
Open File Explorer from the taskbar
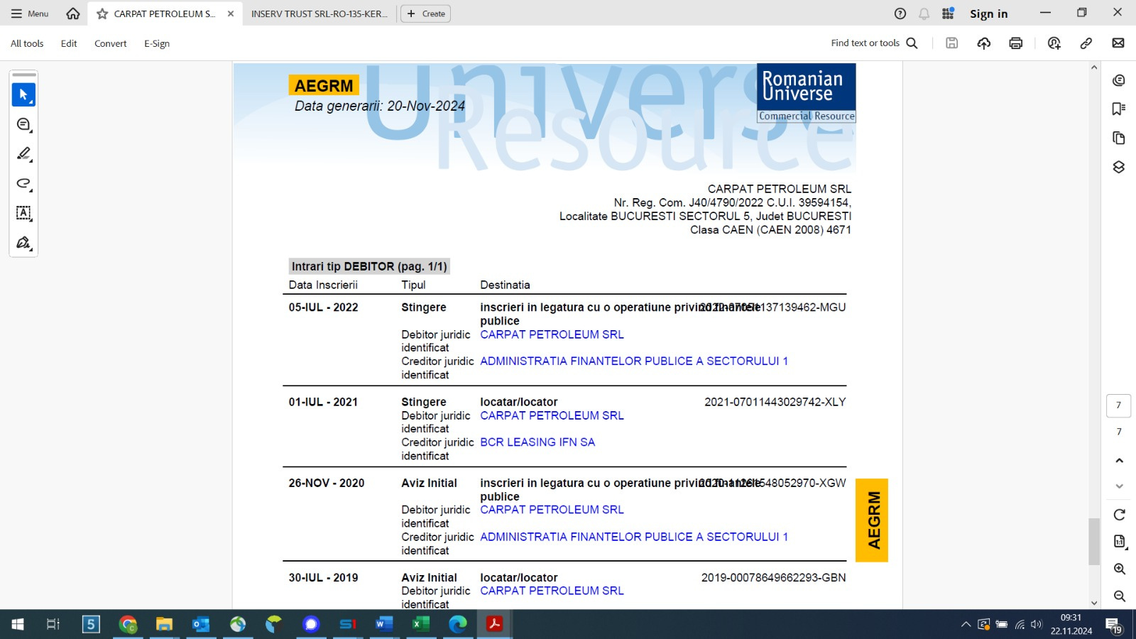[x=164, y=624]
